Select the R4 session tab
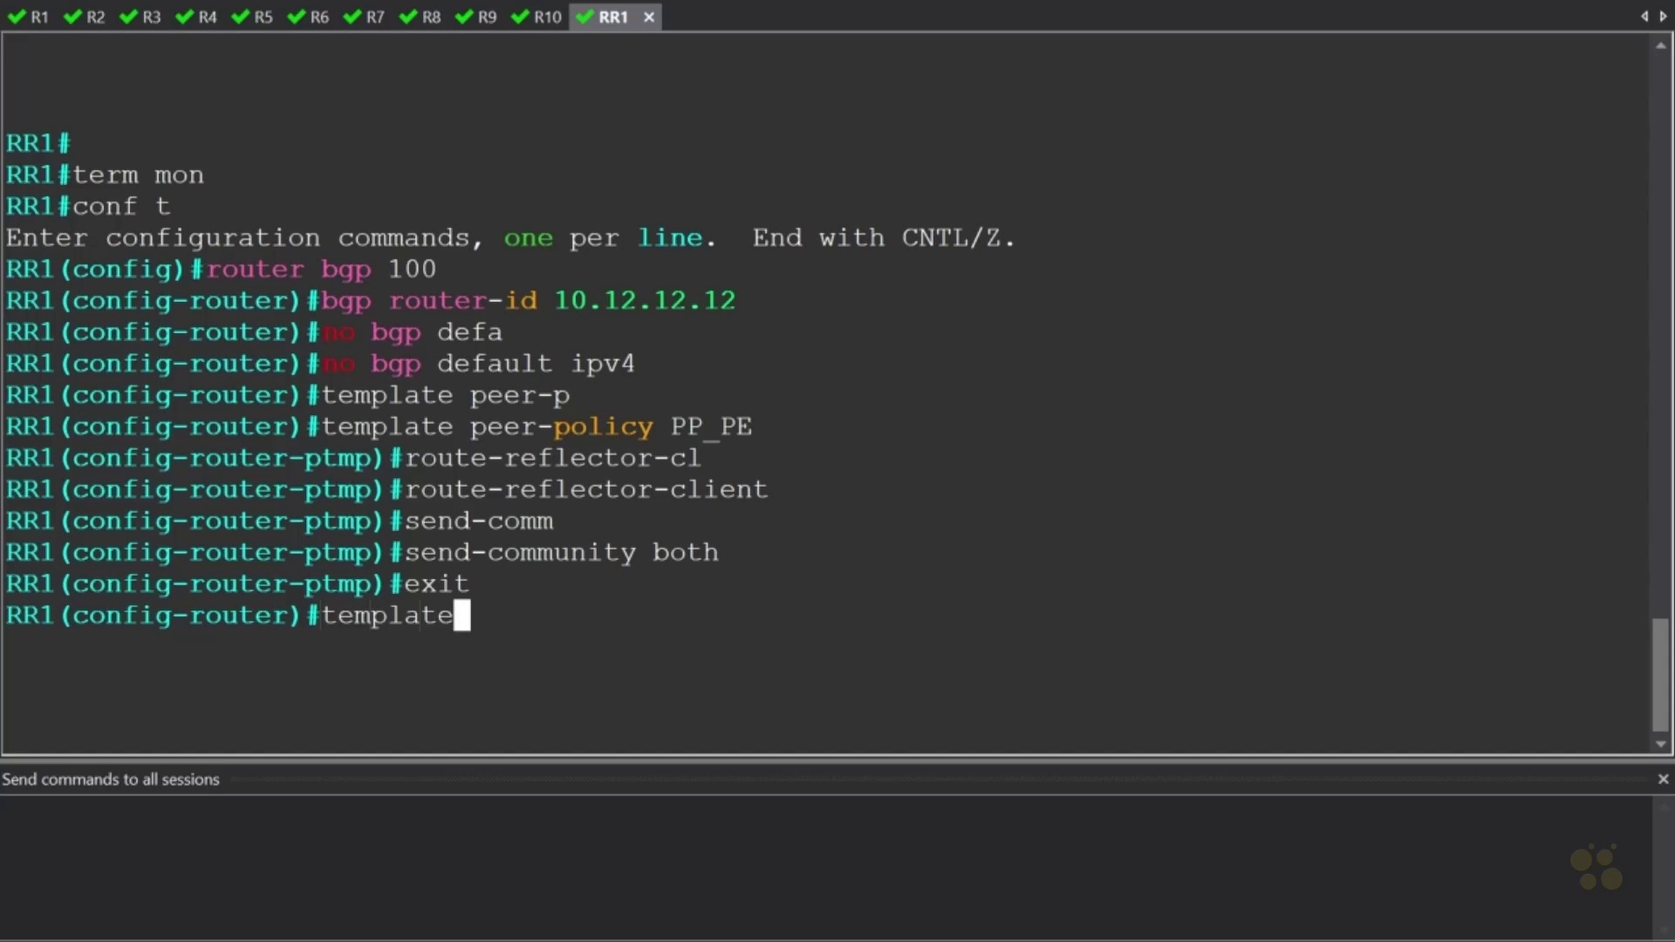 click(196, 17)
